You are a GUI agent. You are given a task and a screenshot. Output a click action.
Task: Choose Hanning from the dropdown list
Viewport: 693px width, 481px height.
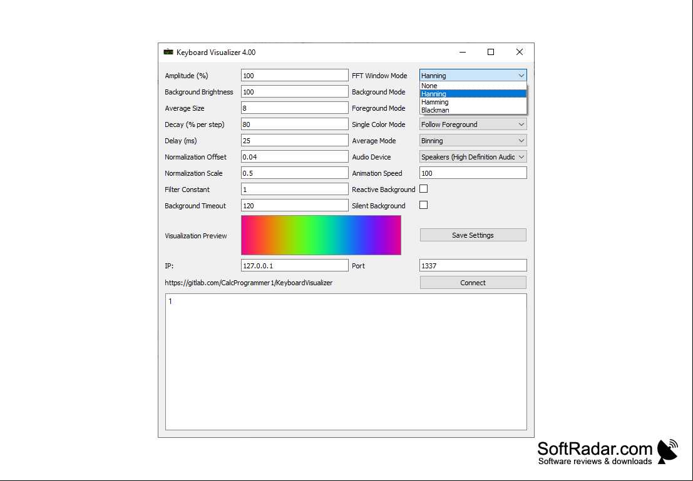click(473, 94)
